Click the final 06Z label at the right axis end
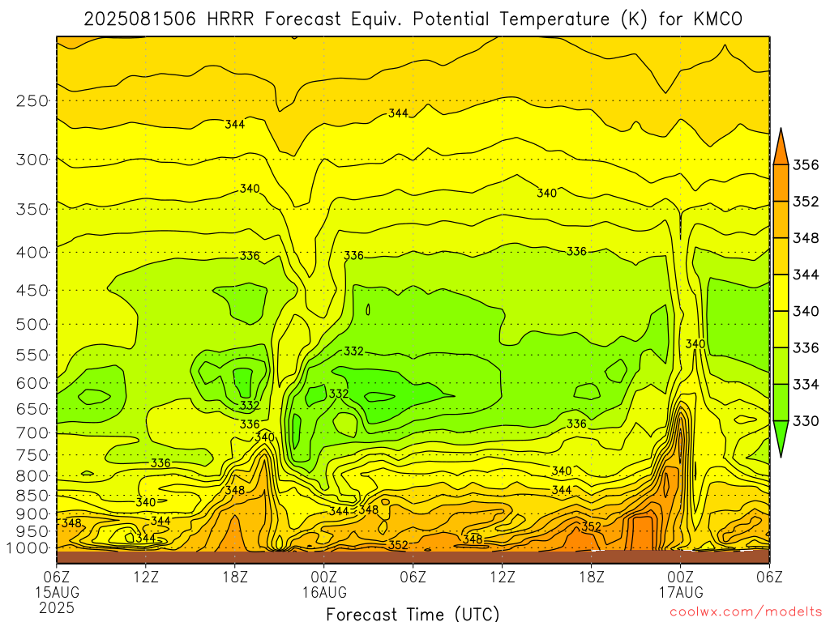 [770, 577]
